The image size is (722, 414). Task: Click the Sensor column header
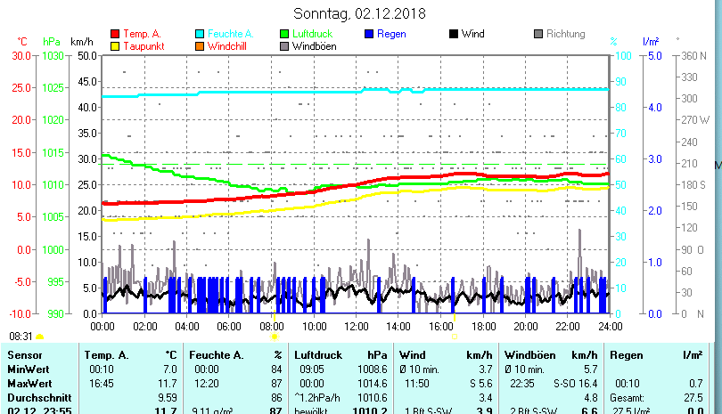(24, 355)
